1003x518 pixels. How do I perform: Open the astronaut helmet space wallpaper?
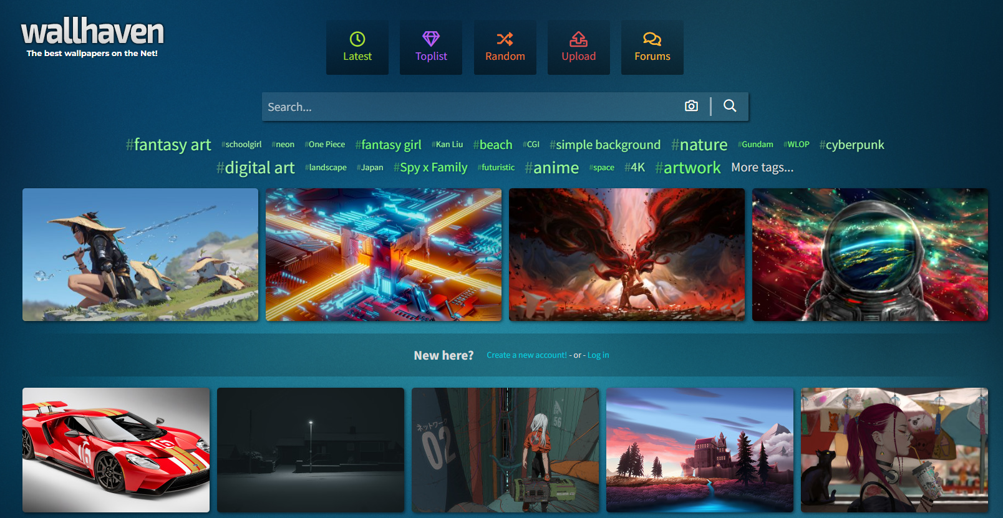870,255
